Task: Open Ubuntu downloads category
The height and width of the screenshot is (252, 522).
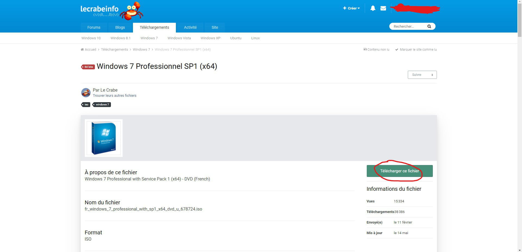Action: [236, 38]
